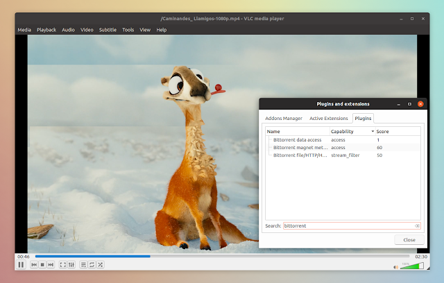Viewport: 444px width, 283px height.
Task: Click score value 50 cell
Action: tap(379, 155)
